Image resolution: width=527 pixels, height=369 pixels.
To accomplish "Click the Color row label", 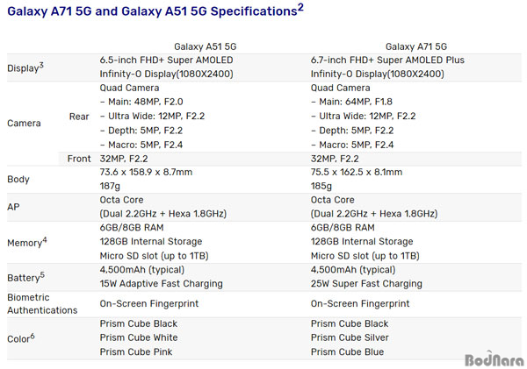I will pos(21,338).
